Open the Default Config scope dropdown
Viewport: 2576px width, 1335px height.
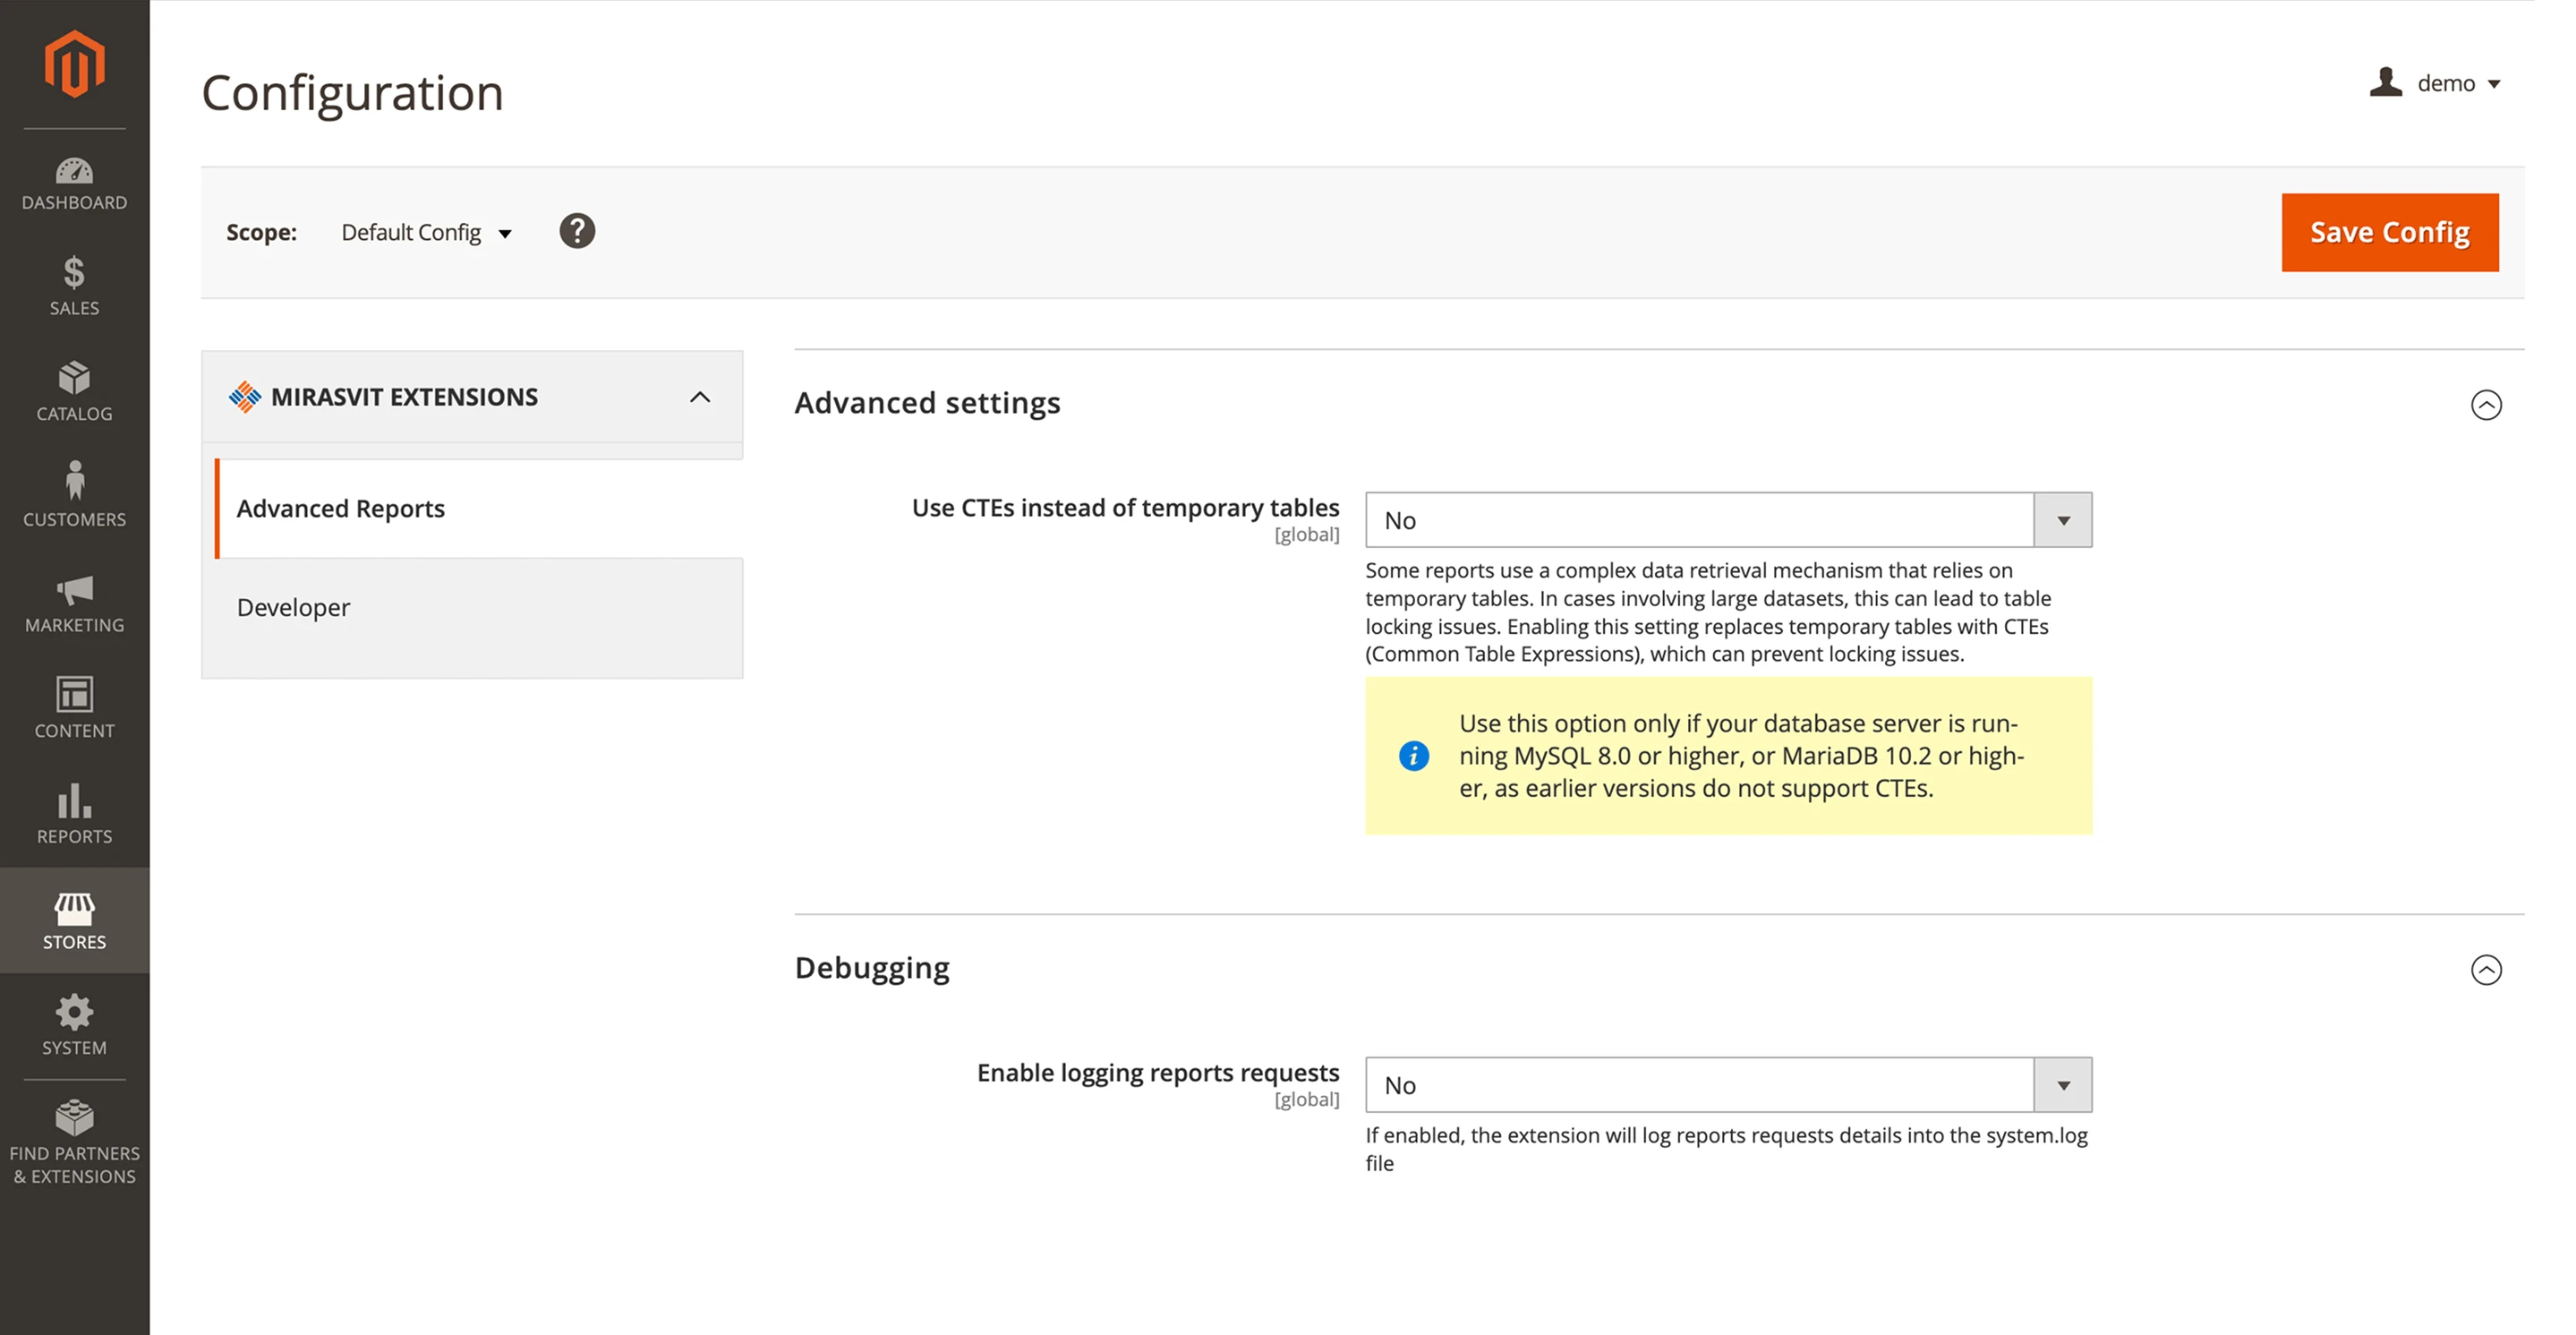point(426,232)
